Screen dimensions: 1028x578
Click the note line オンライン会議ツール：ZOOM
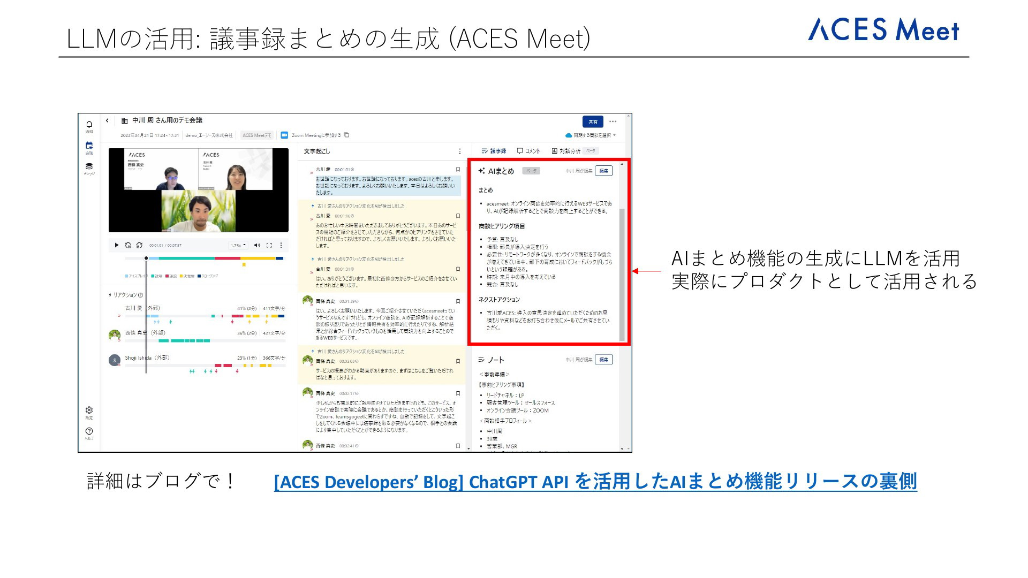point(517,410)
